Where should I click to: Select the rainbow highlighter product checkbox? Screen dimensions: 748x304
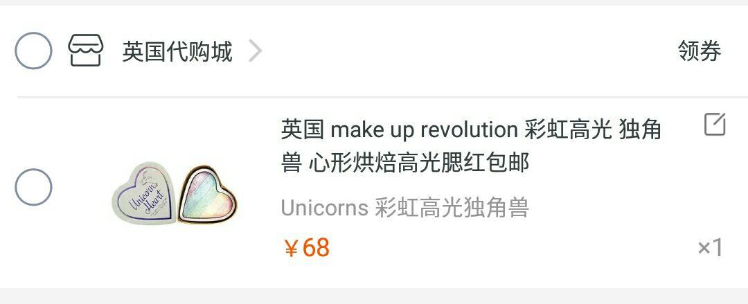click(33, 187)
